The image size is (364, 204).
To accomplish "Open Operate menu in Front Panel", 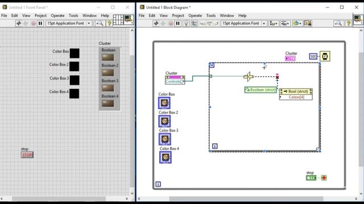I will [57, 15].
